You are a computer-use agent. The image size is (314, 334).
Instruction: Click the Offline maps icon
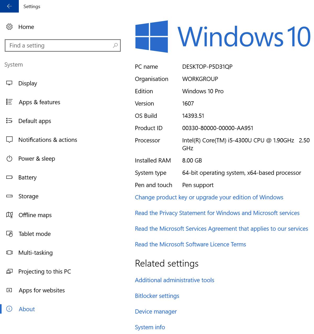click(9, 215)
